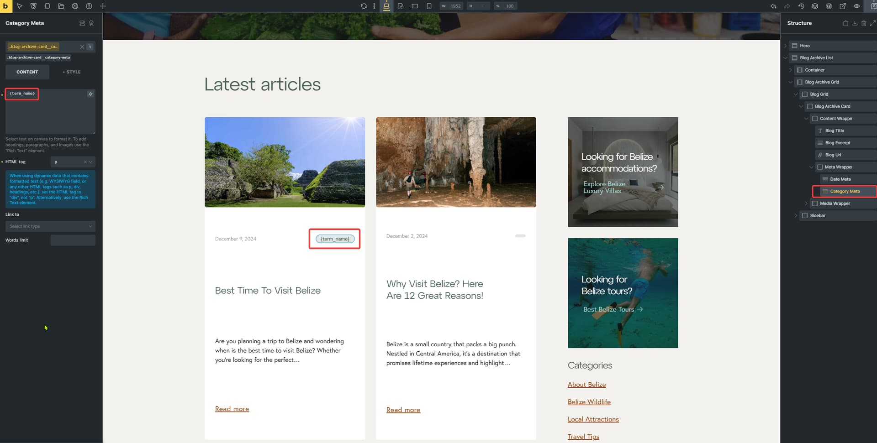The image size is (877, 443).
Task: Click the Belize Wildlife category link
Action: (589, 402)
